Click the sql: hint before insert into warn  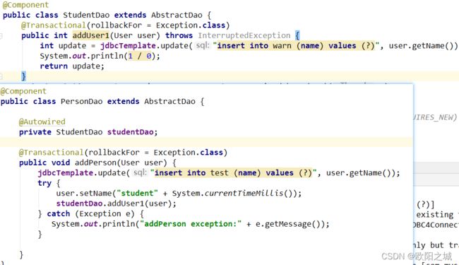203,46
